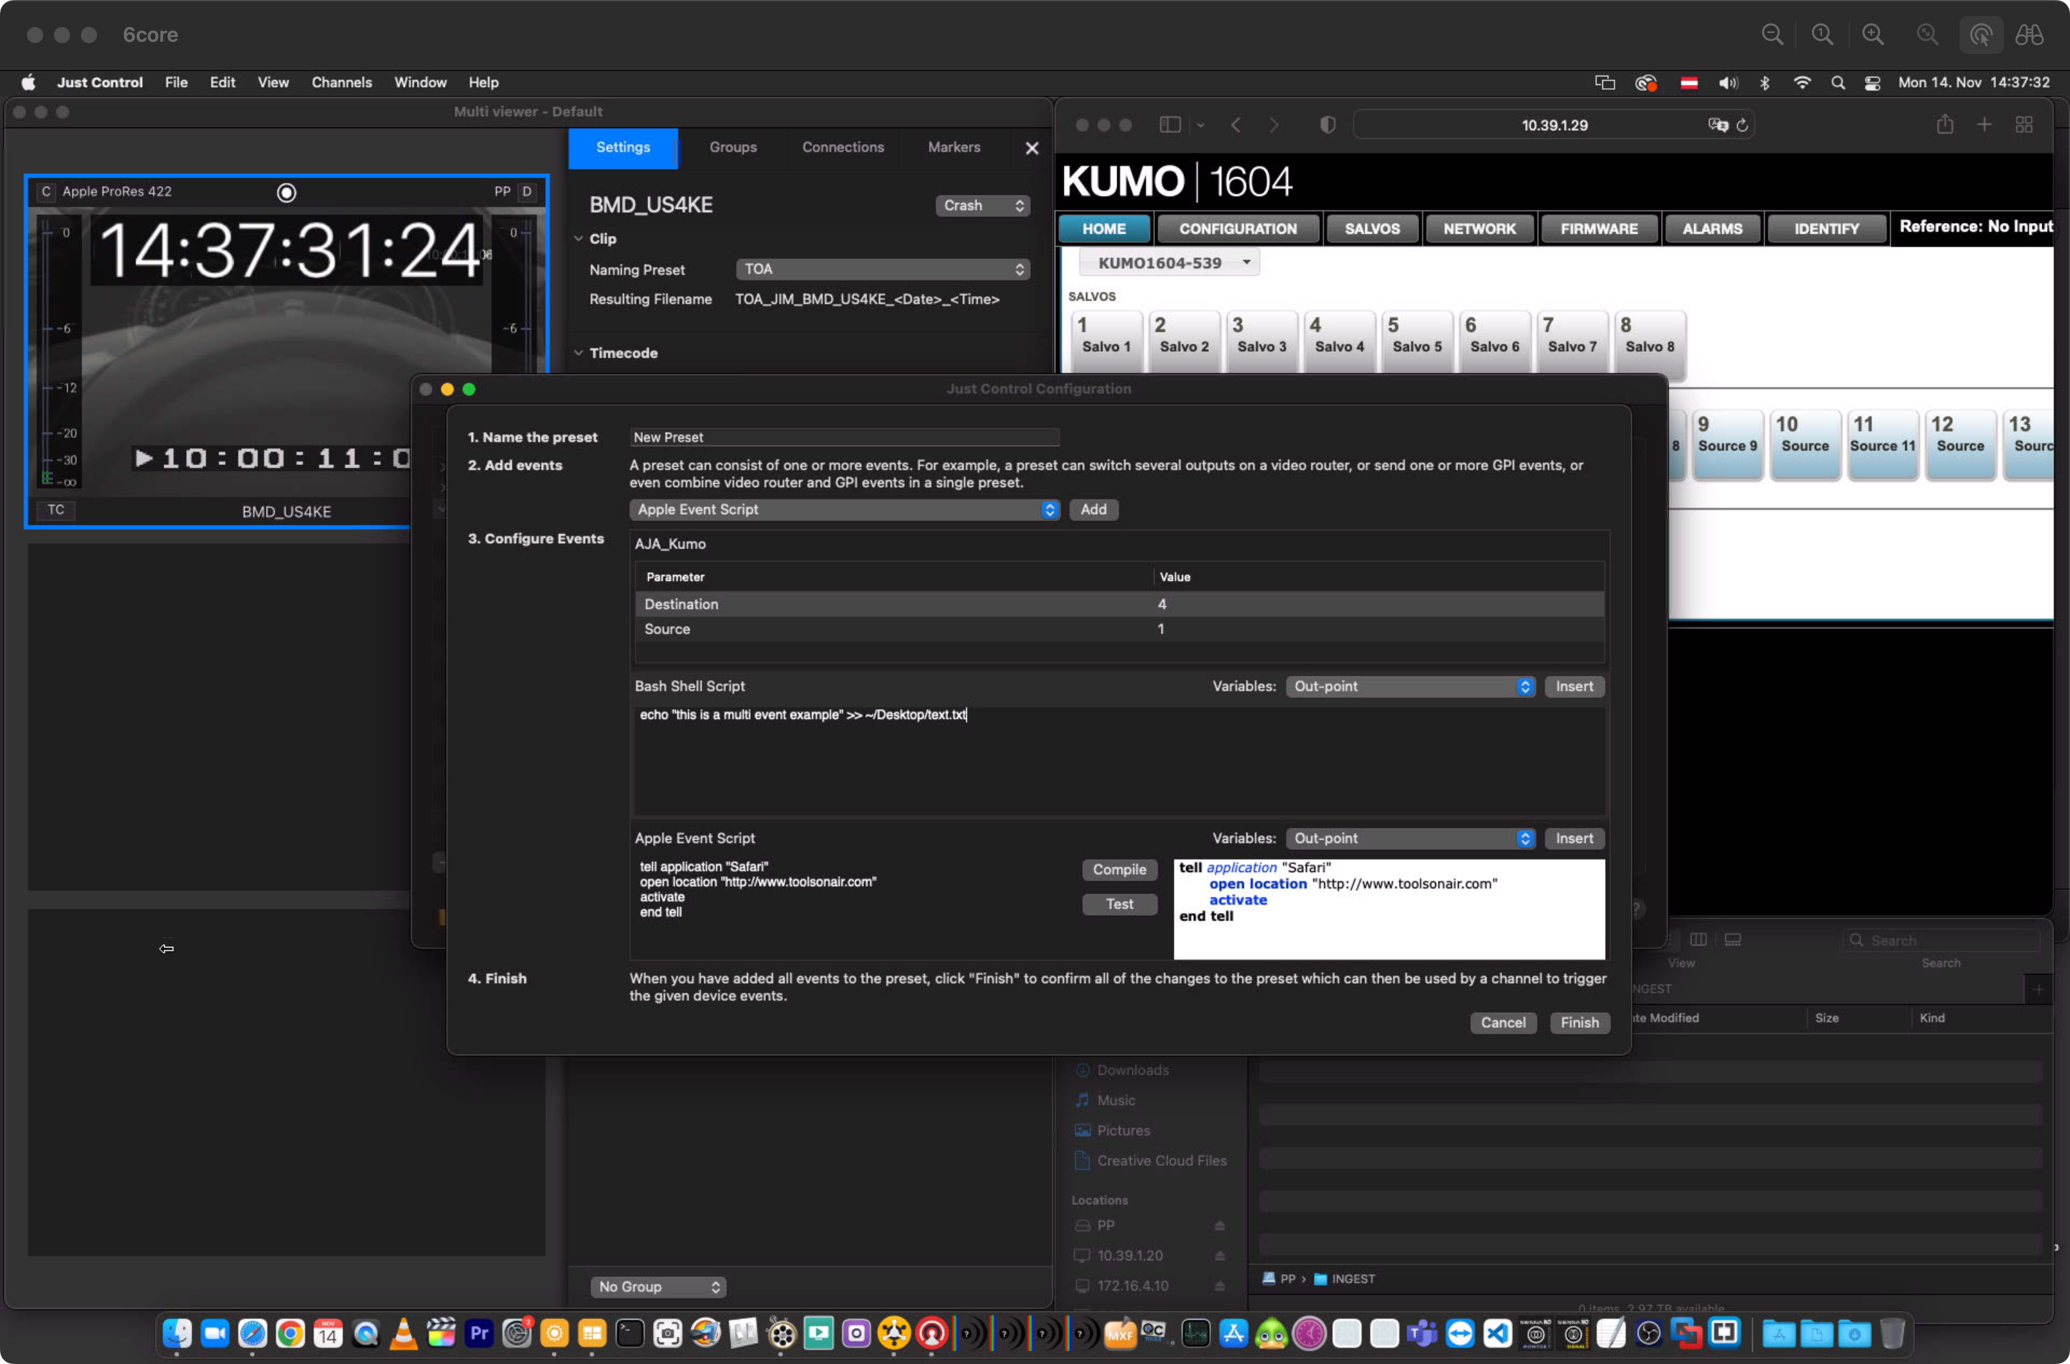This screenshot has height=1364, width=2070.
Task: Click the Compile button
Action: pyautogui.click(x=1119, y=870)
